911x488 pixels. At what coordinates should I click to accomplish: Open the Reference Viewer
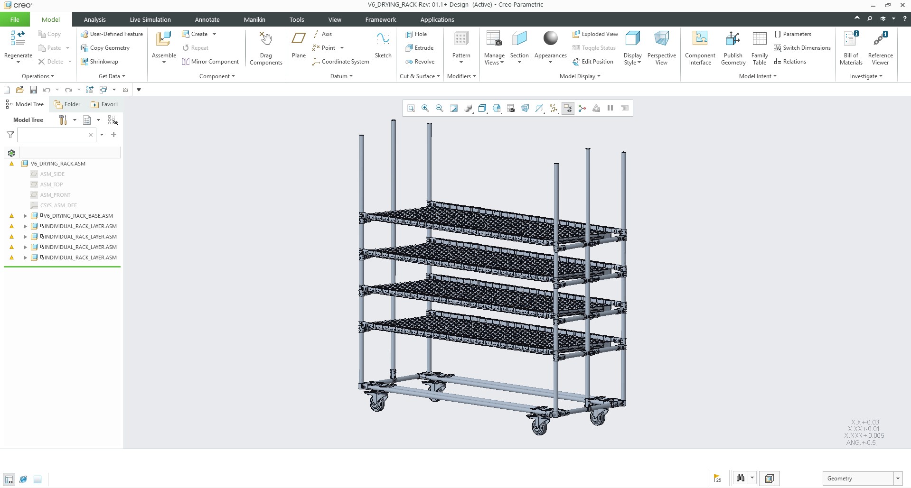(880, 48)
